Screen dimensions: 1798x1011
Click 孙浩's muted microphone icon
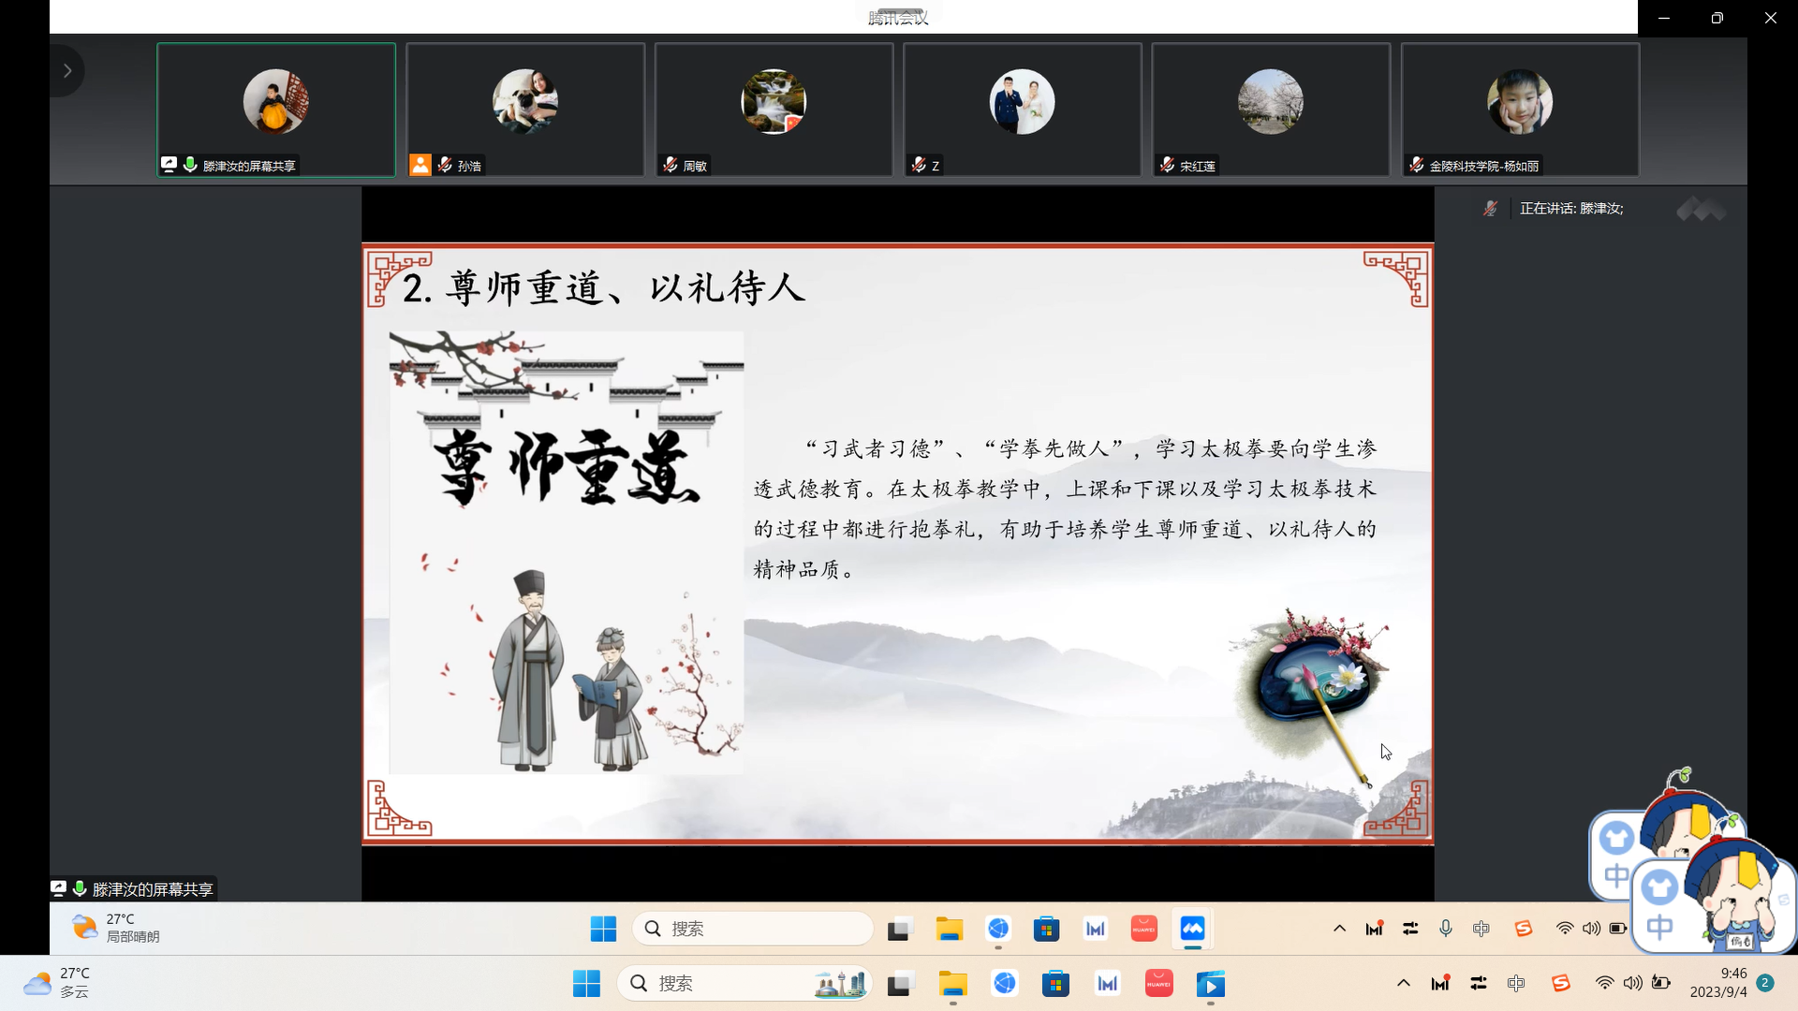(446, 165)
